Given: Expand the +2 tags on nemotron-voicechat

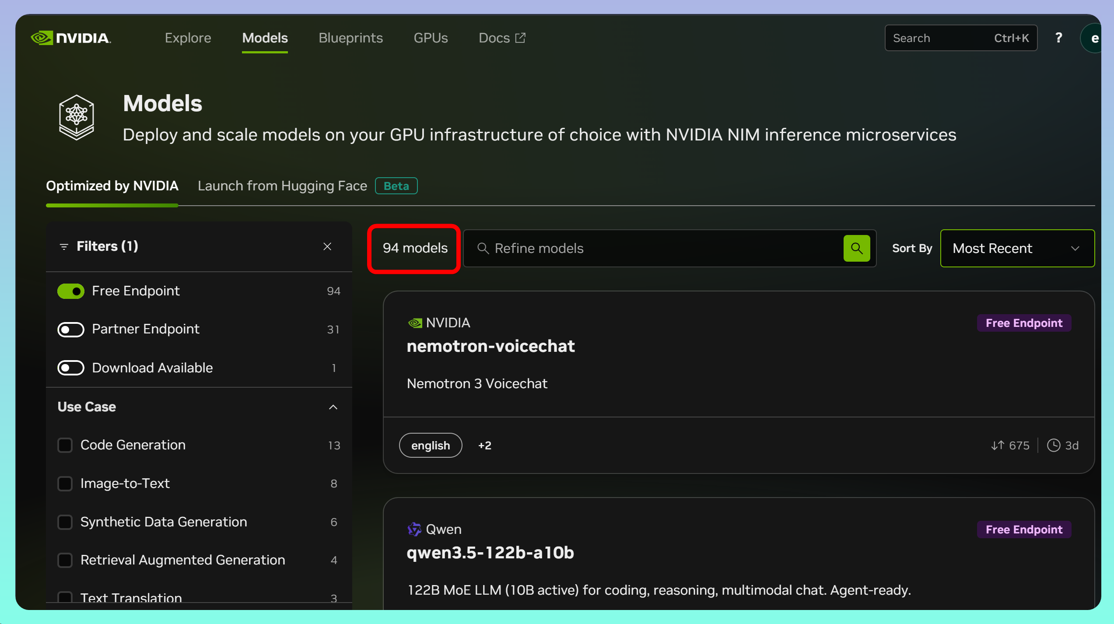Looking at the screenshot, I should [x=484, y=445].
